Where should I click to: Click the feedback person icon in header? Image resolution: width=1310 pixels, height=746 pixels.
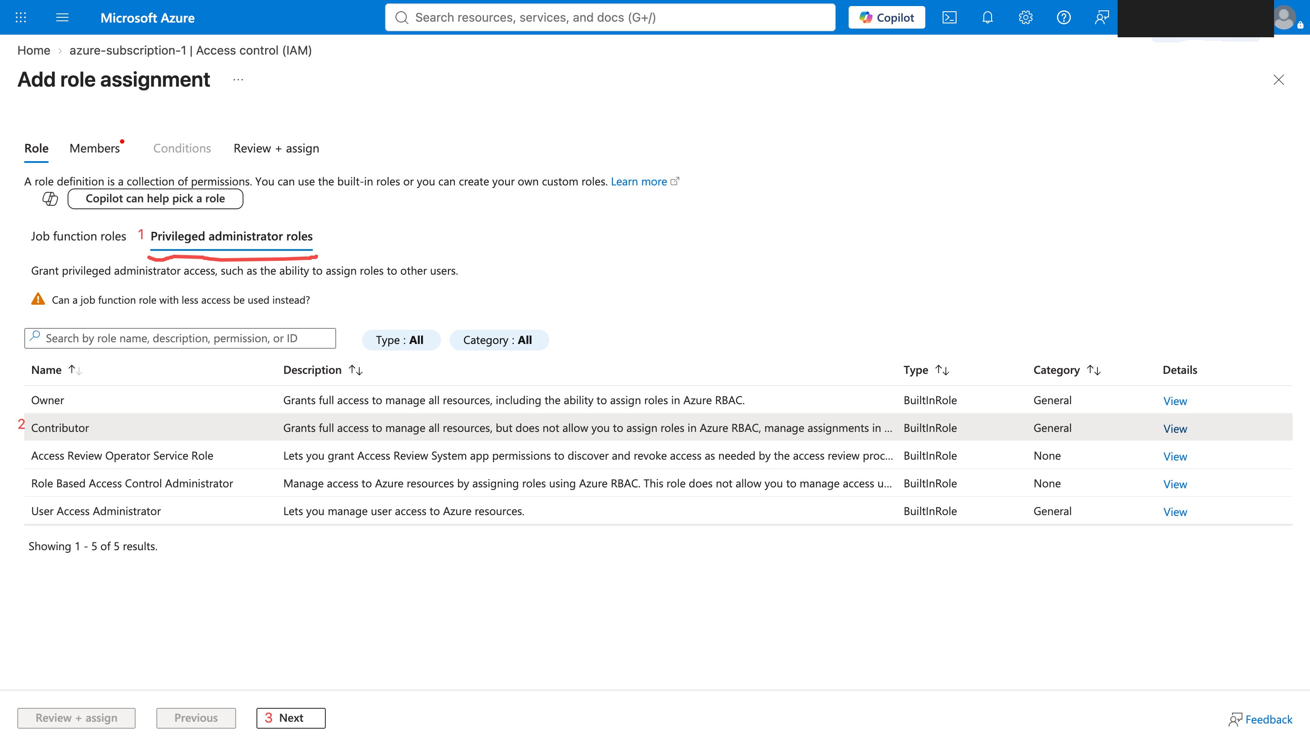(1102, 17)
